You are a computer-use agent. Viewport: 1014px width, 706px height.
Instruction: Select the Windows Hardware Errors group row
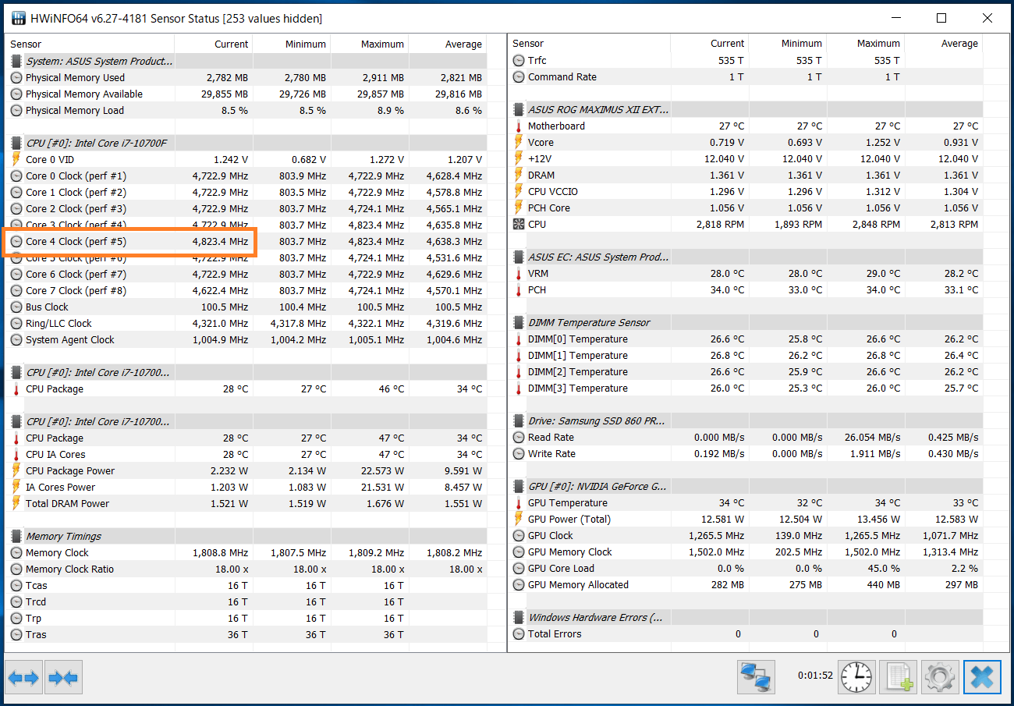point(746,617)
